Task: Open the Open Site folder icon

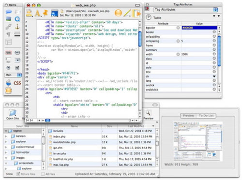Action: pyautogui.click(x=13, y=113)
